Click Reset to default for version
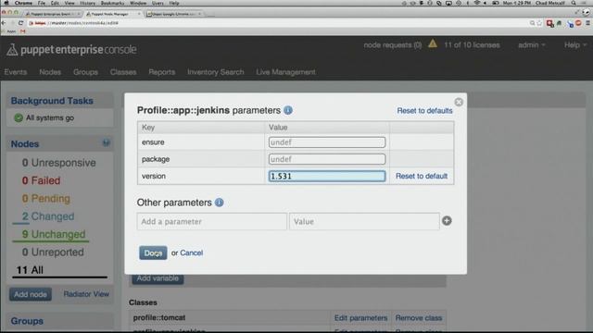The height and width of the screenshot is (333, 593). 422,176
